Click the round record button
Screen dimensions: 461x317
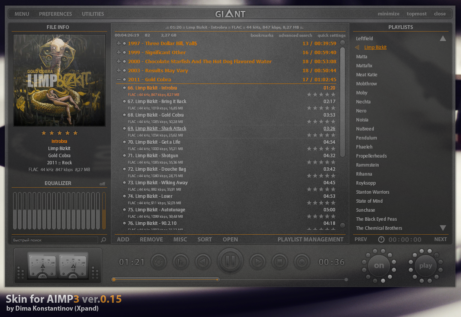pyautogui.click(x=302, y=261)
